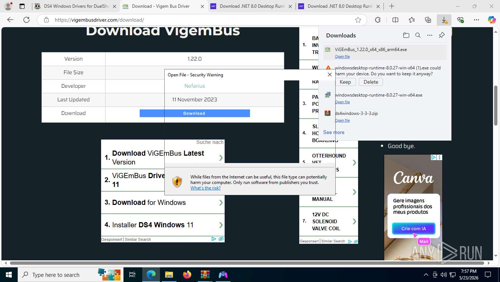Open file link under windowsdesktop-runtime x64.exe
Image resolution: width=500 pixels, height=282 pixels.
342,102
